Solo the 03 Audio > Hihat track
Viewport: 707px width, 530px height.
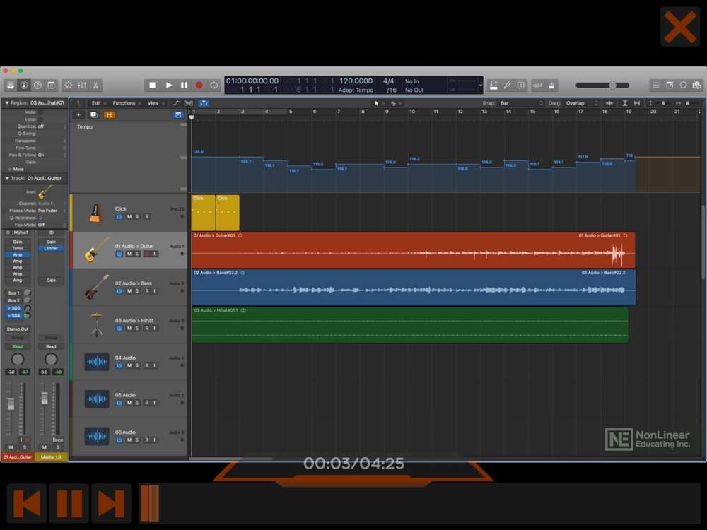137,329
